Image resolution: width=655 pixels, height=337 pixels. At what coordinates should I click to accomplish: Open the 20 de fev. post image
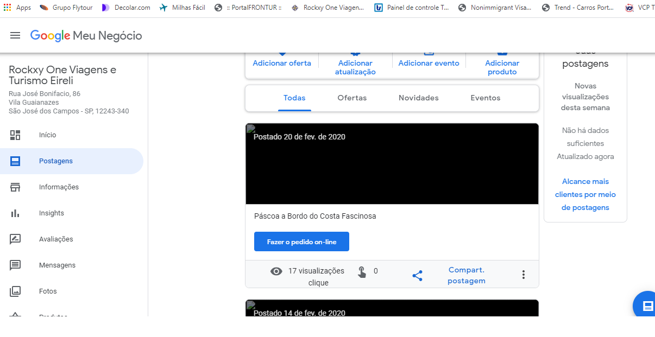tap(392, 164)
